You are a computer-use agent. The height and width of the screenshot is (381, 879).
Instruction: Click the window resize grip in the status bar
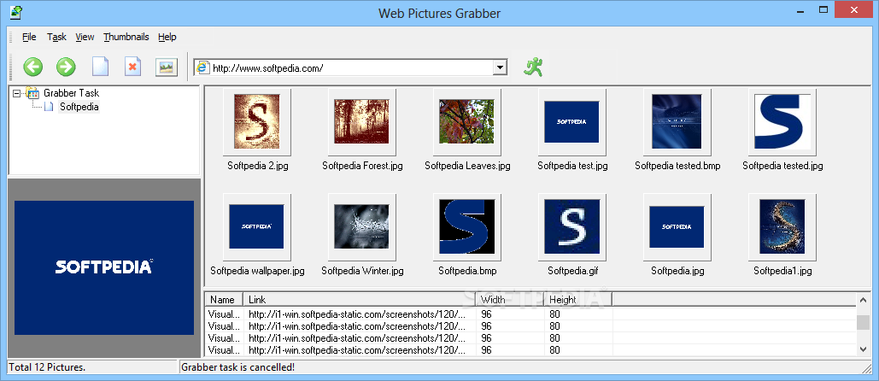pyautogui.click(x=866, y=368)
